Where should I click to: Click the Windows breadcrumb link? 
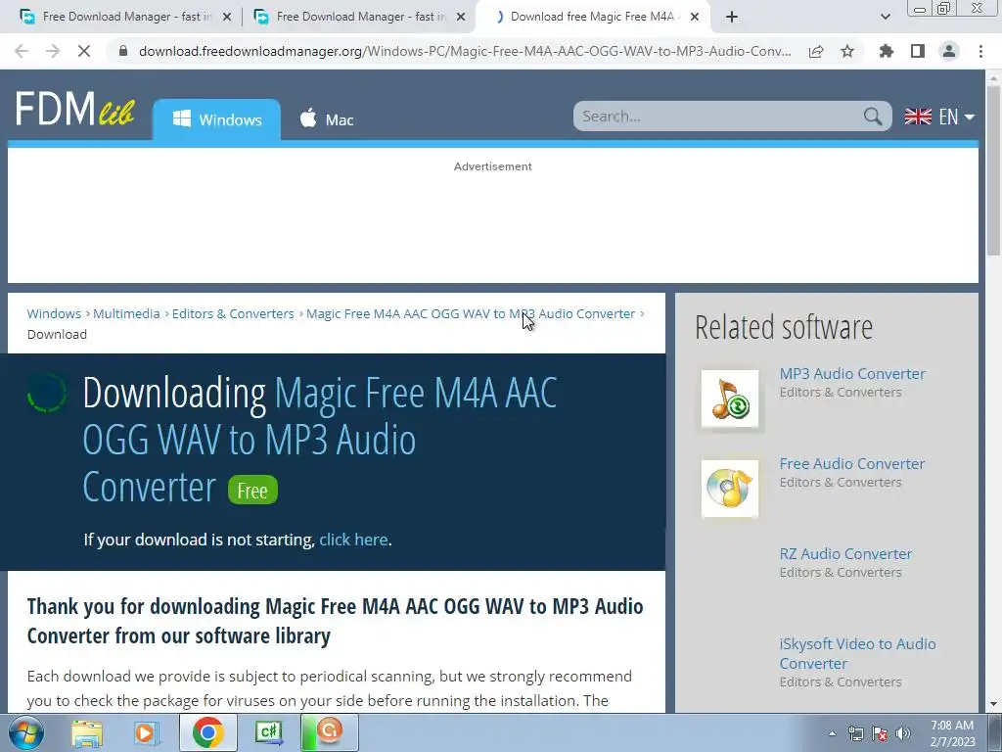pos(54,313)
